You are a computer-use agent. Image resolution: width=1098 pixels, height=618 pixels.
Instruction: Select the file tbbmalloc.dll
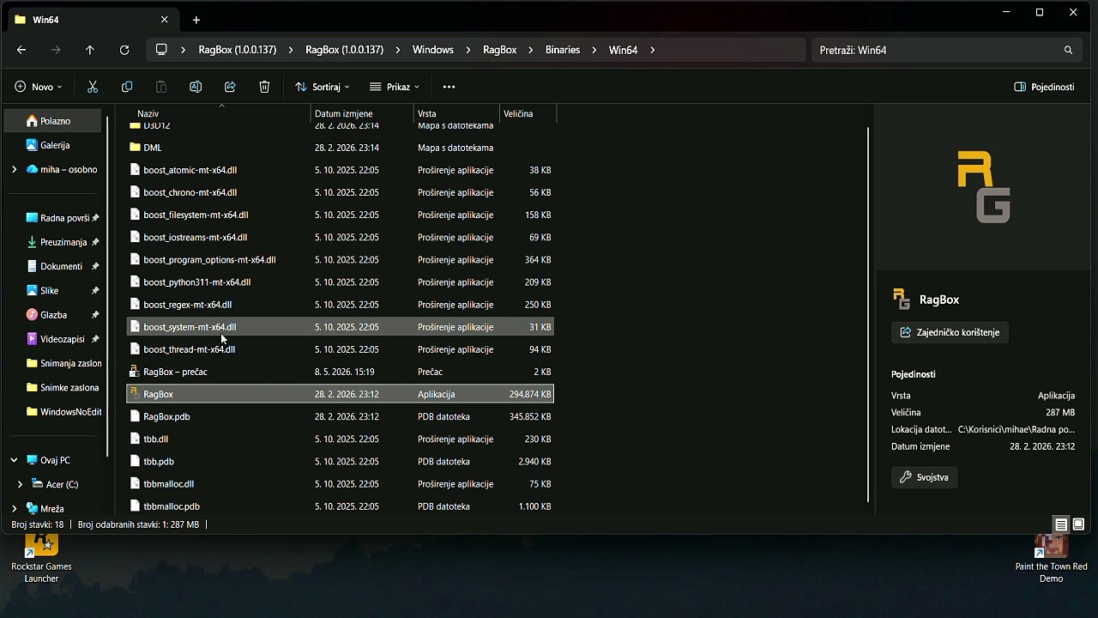(341, 484)
